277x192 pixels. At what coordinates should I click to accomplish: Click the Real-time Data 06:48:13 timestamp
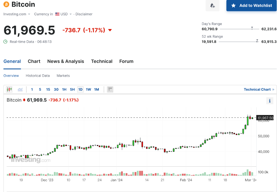click(31, 42)
